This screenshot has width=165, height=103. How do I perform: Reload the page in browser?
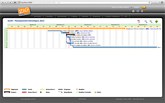149,3
